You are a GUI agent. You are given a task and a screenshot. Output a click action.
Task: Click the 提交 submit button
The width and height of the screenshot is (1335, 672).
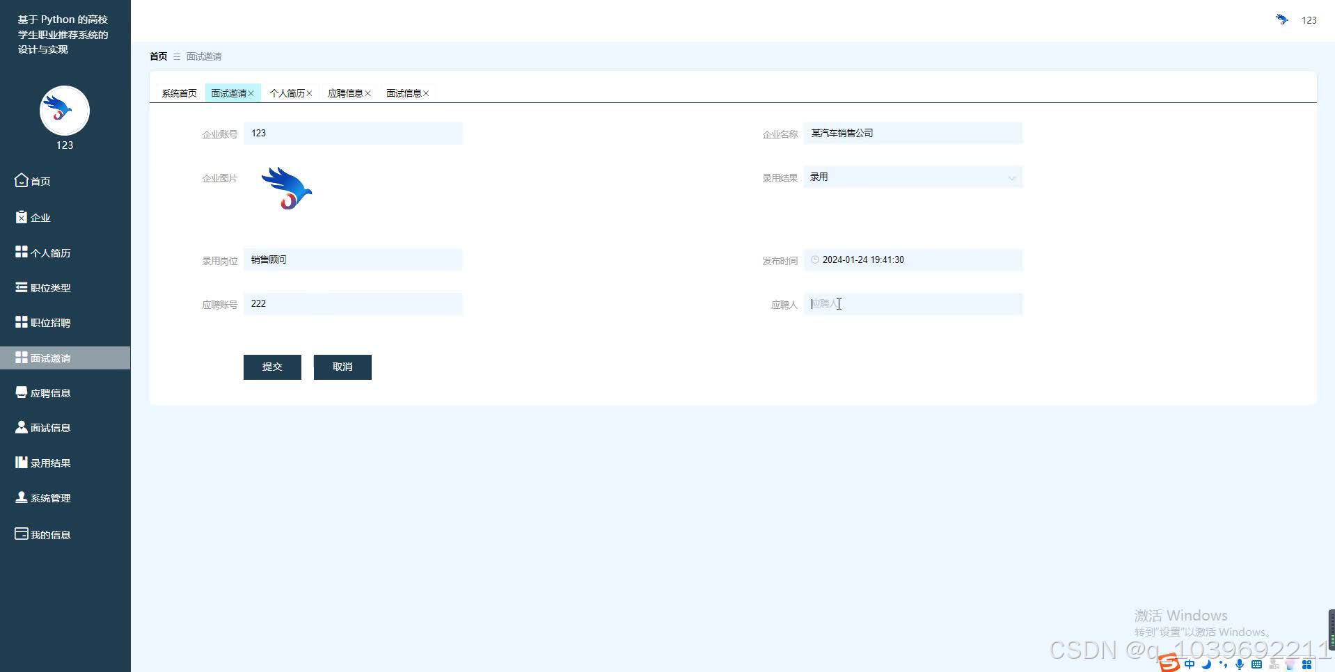point(272,367)
